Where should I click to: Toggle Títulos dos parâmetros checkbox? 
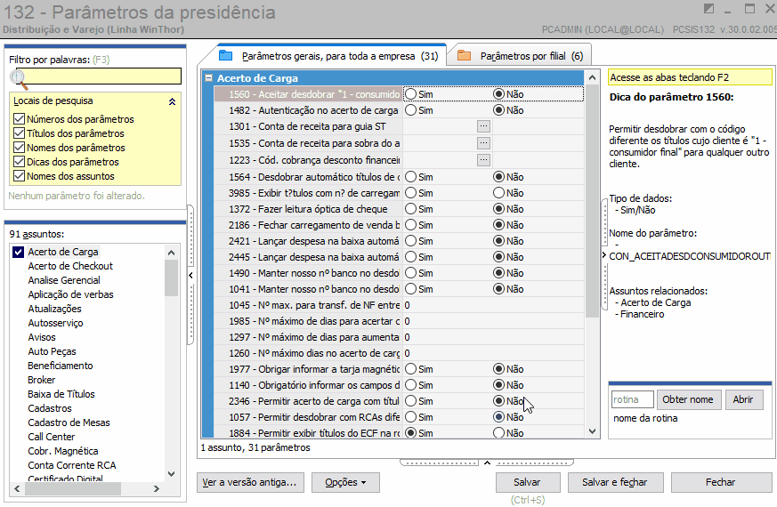coord(19,133)
